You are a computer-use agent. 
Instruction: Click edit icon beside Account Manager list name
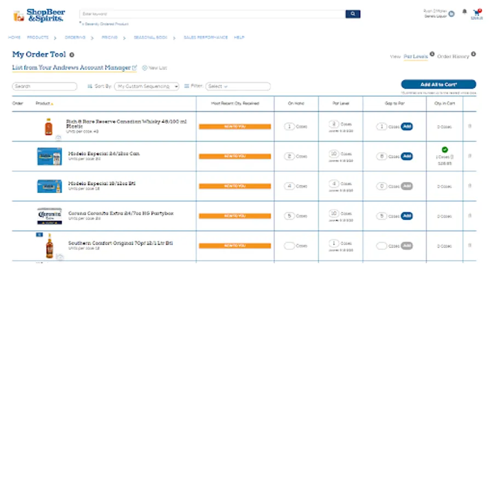click(x=135, y=67)
